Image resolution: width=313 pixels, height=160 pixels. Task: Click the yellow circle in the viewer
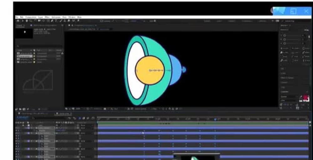150,70
